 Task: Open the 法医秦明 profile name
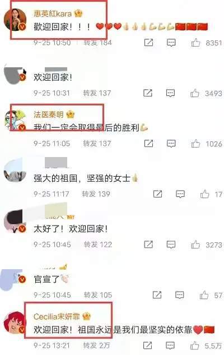tap(48, 114)
